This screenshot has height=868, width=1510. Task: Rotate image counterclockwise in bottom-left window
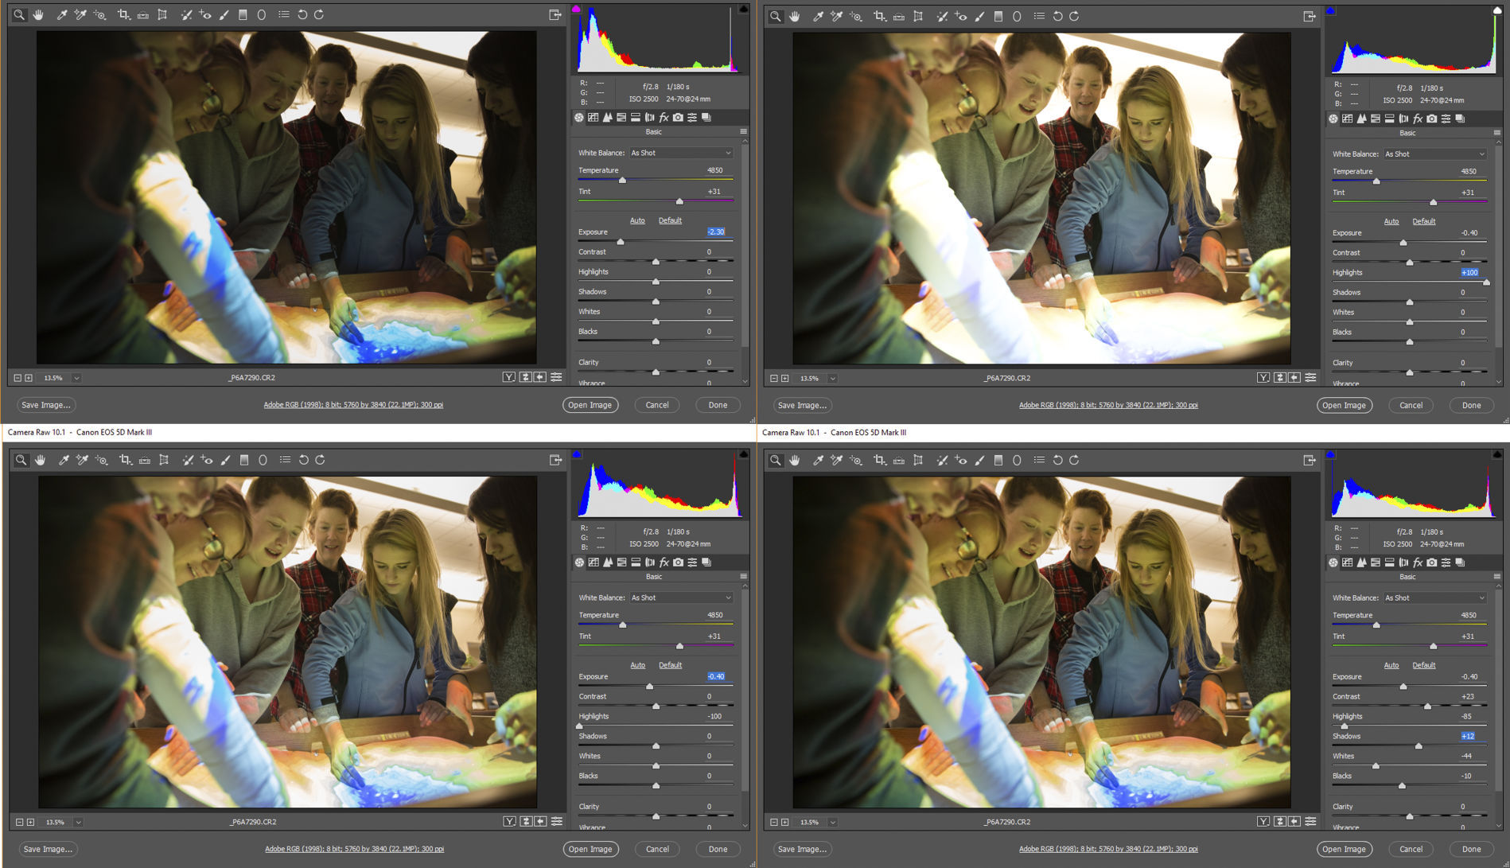click(x=303, y=460)
